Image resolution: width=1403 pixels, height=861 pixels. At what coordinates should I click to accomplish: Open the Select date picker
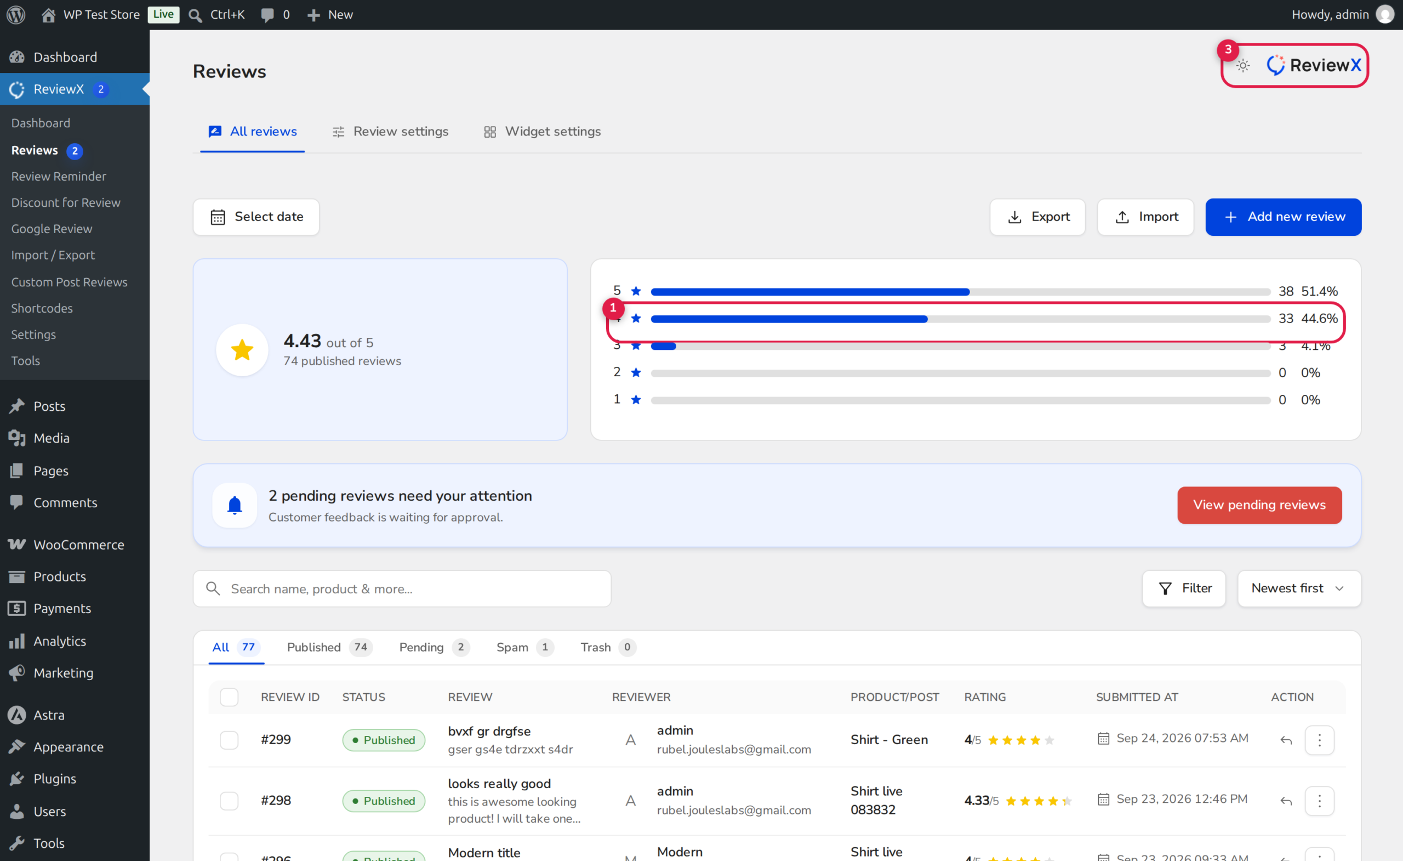coord(256,217)
